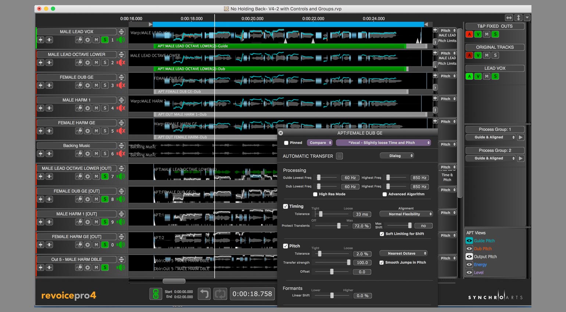
Task: Click the 0:00:18.758 time display
Action: pyautogui.click(x=252, y=294)
